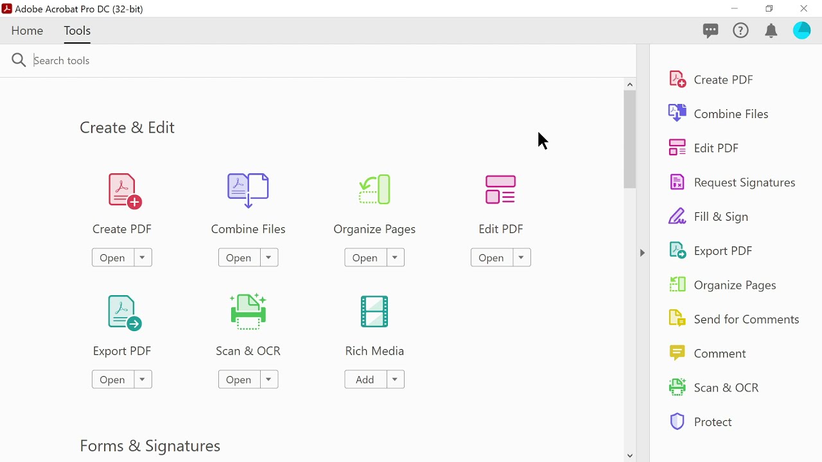Select the Organize Pages tool icon
This screenshot has width=822, height=462.
[x=374, y=190]
